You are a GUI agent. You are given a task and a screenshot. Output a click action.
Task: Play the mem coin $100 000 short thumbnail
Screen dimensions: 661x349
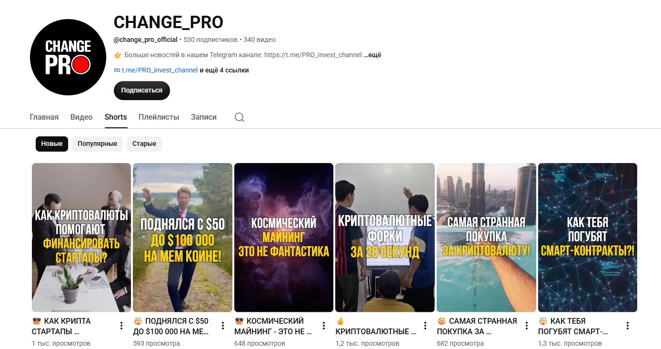click(183, 237)
